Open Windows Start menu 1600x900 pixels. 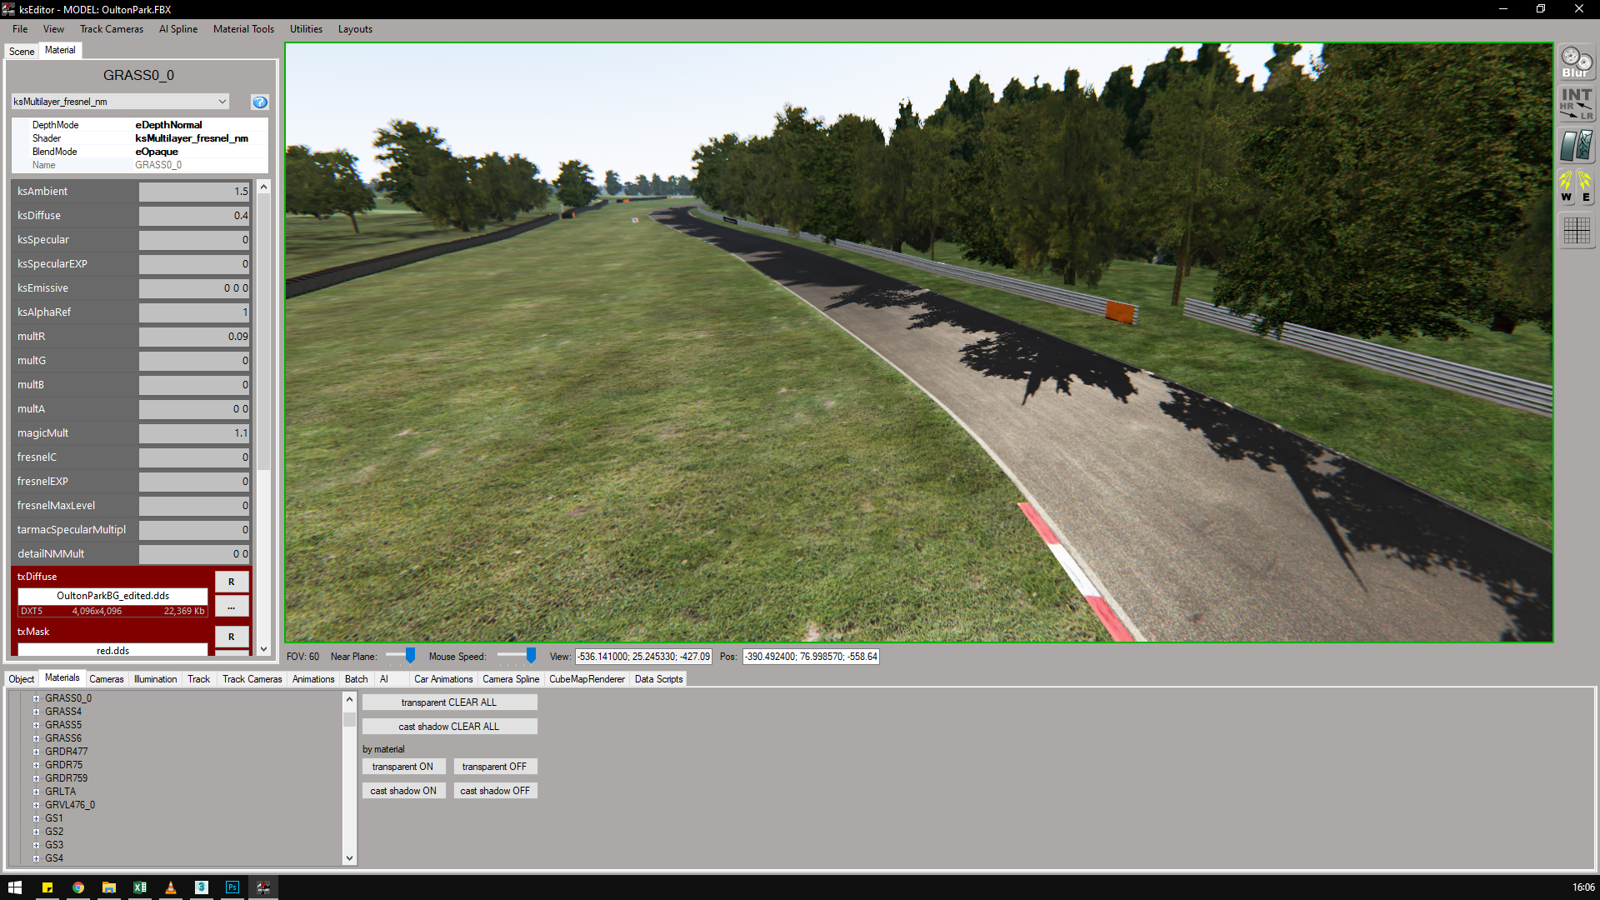point(15,887)
